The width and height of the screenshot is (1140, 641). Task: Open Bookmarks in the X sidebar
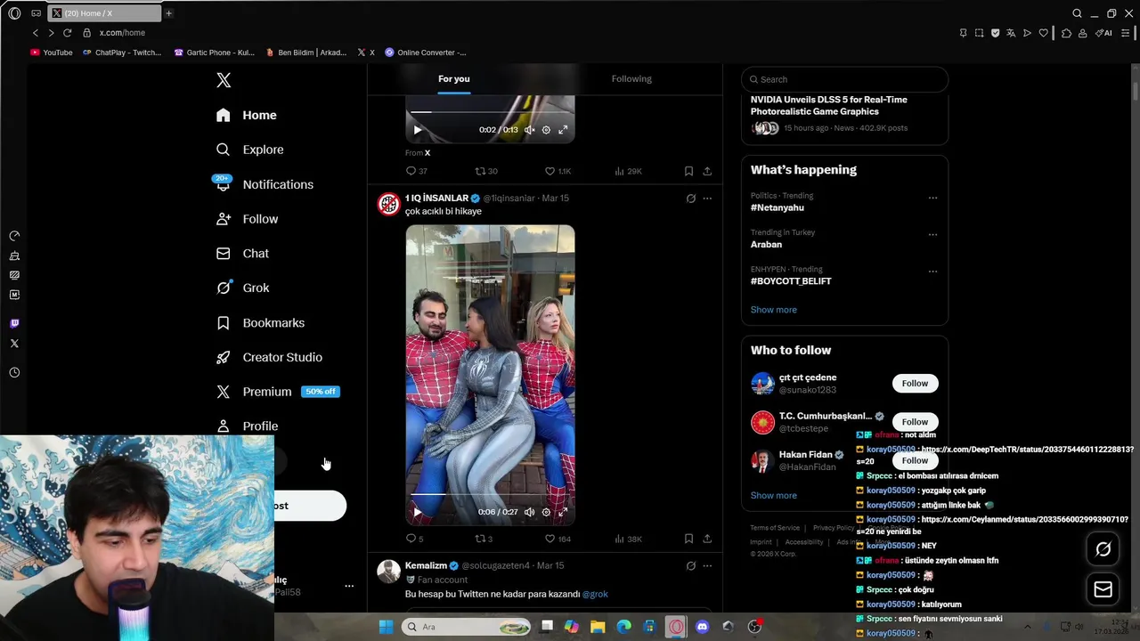pyautogui.click(x=260, y=322)
